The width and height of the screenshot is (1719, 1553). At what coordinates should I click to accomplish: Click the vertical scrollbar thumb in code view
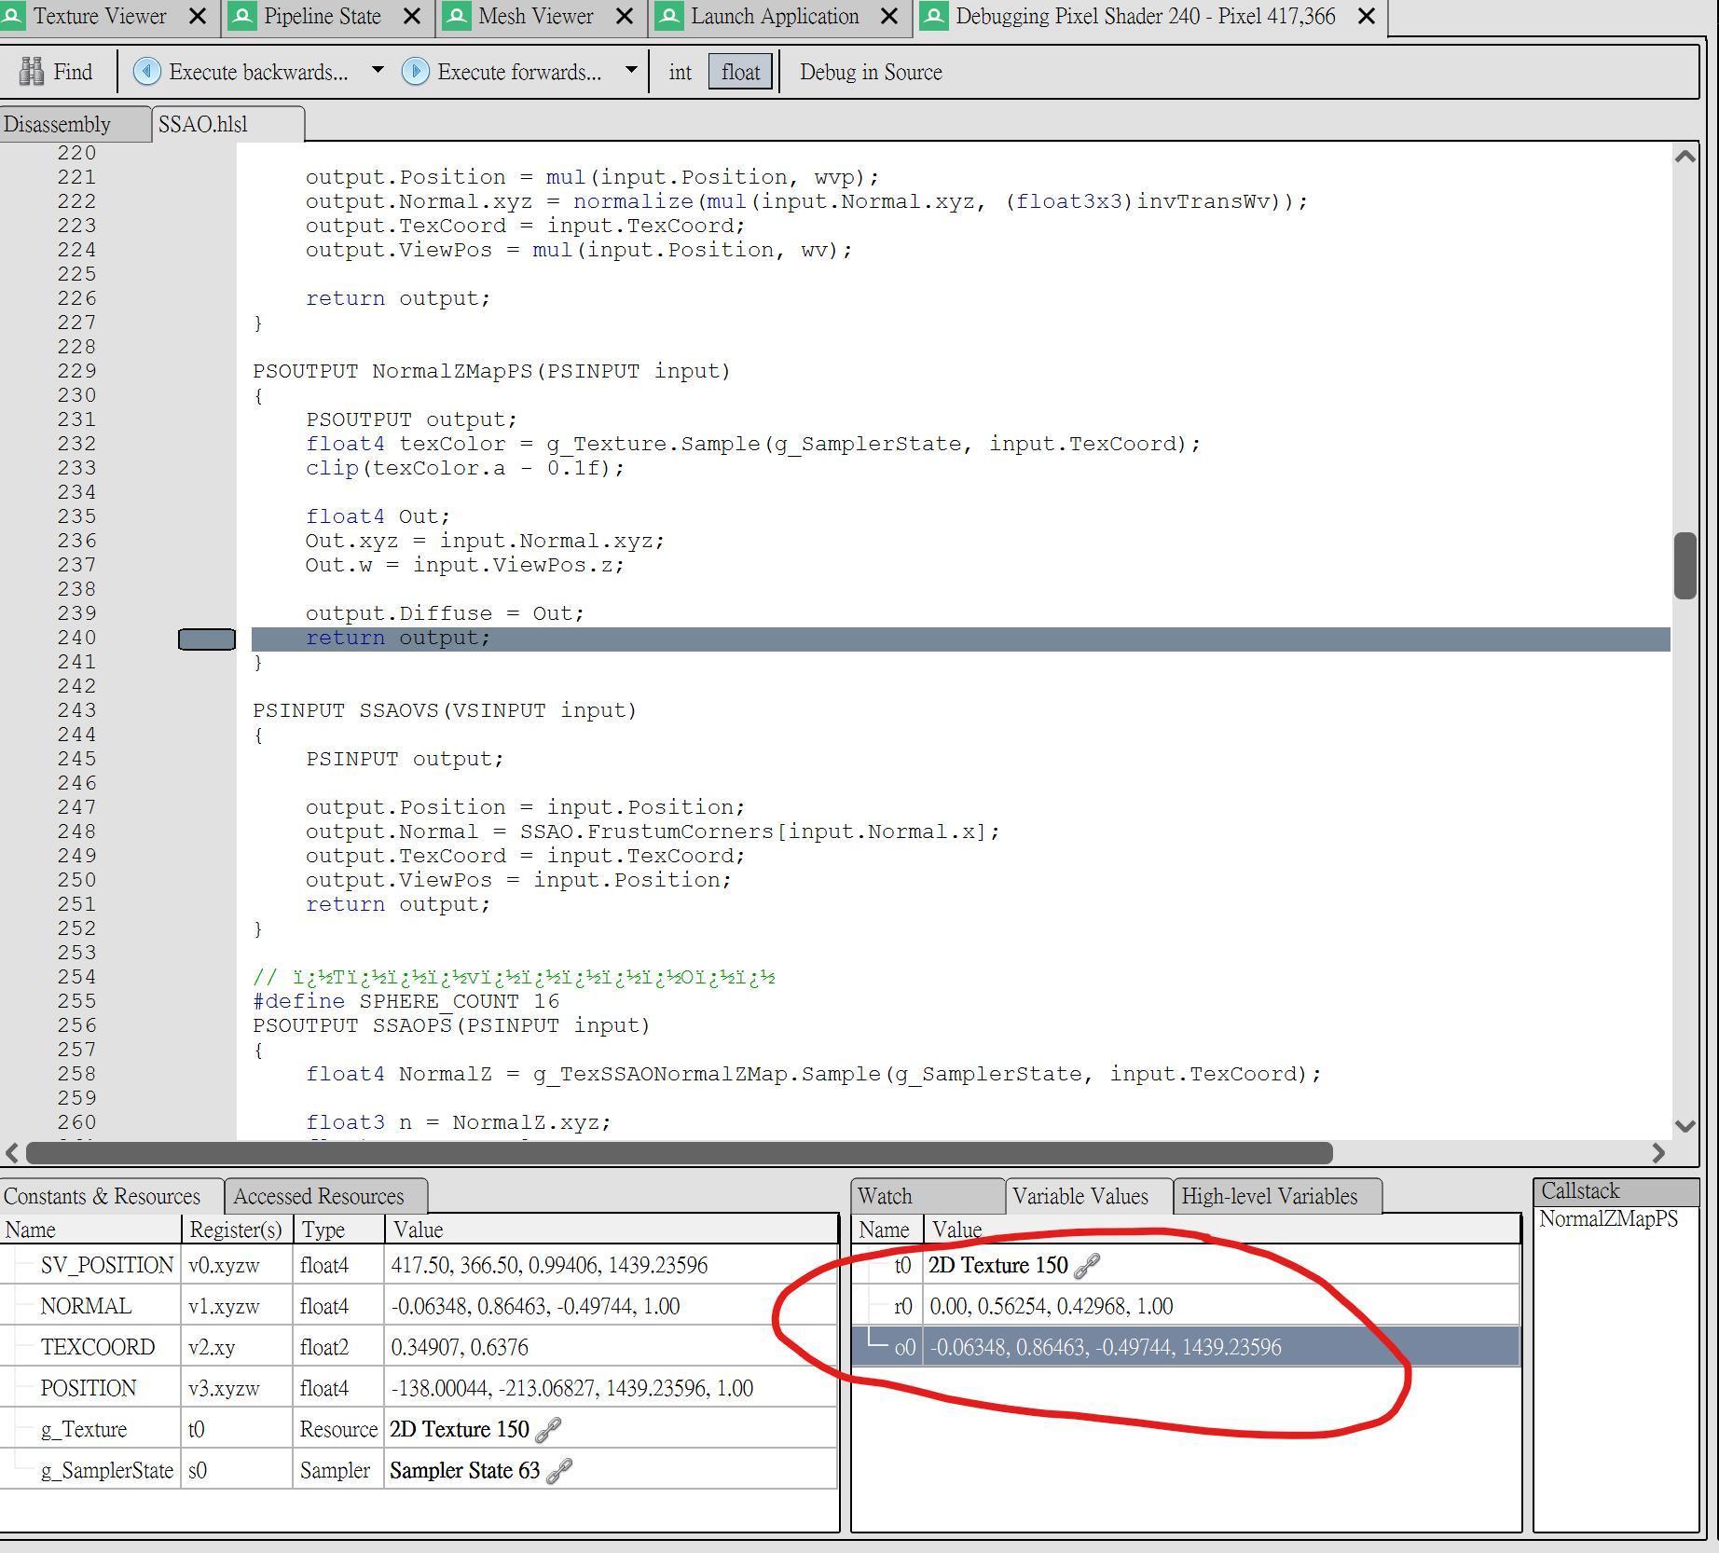coord(1685,566)
